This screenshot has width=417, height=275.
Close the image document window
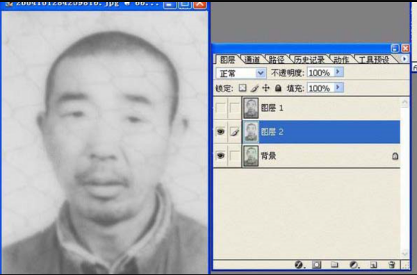click(199, 5)
